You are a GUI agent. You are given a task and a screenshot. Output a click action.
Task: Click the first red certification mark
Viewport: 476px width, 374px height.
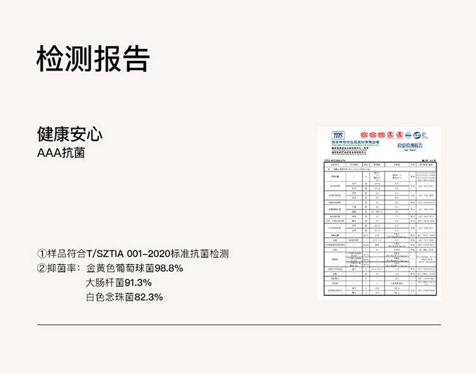click(x=366, y=135)
